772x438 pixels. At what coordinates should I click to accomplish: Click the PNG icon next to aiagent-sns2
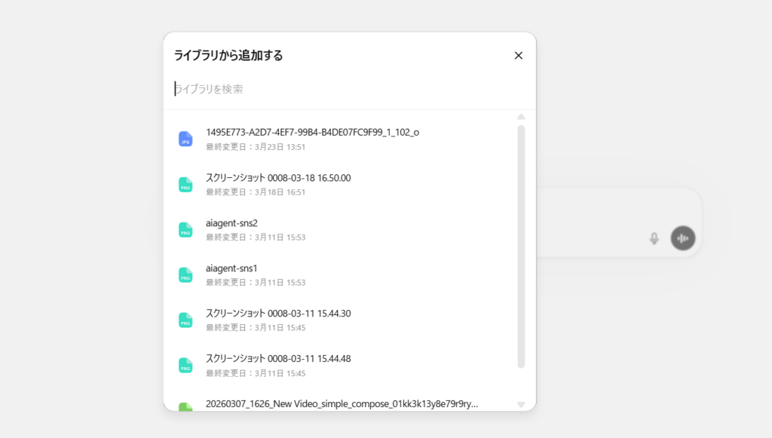tap(185, 229)
